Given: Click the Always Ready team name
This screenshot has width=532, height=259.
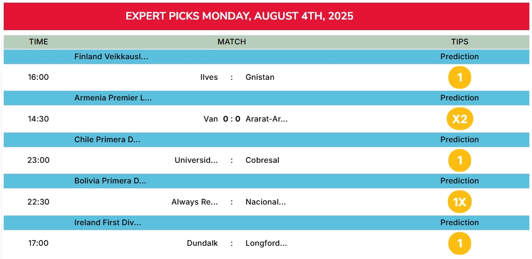Looking at the screenshot, I should pyautogui.click(x=195, y=202).
